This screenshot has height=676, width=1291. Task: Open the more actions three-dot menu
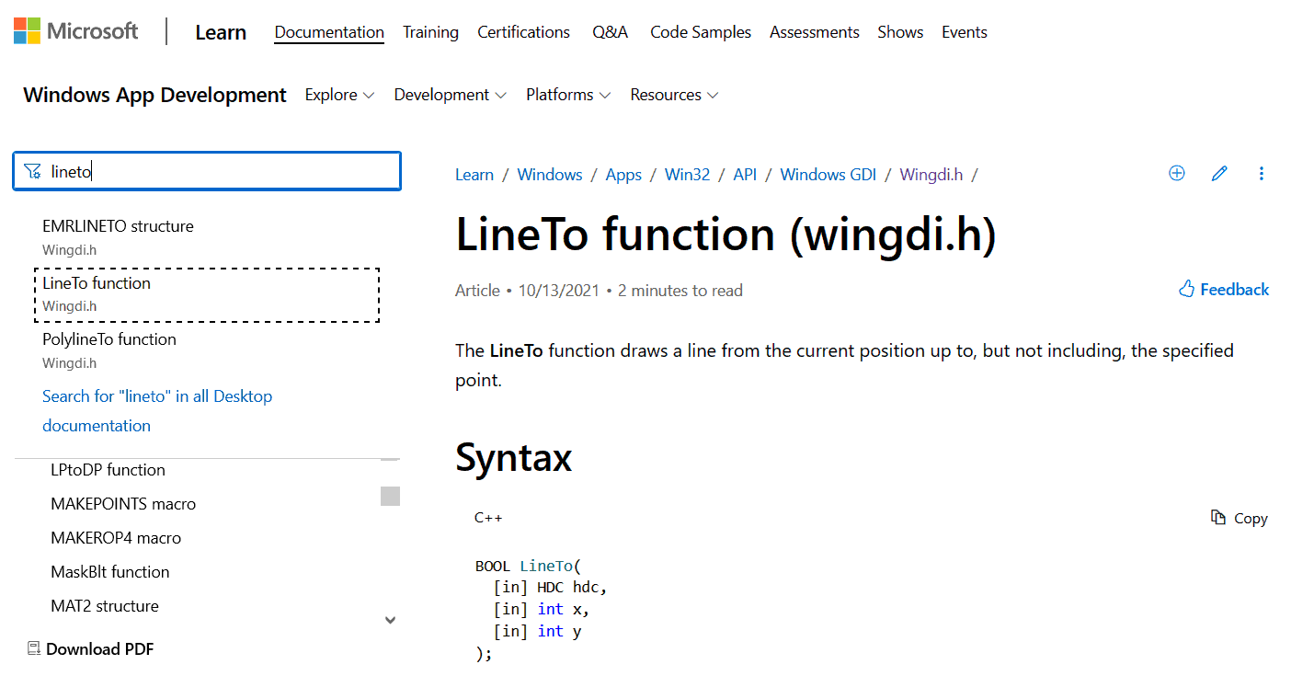point(1262,173)
